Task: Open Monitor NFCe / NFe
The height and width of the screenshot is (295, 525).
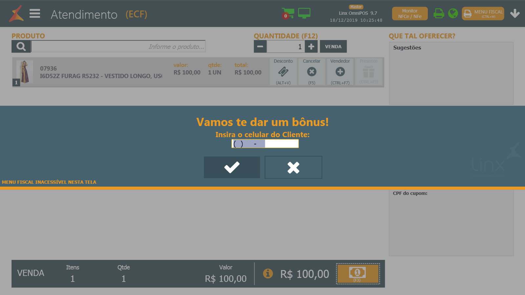Action: click(410, 13)
